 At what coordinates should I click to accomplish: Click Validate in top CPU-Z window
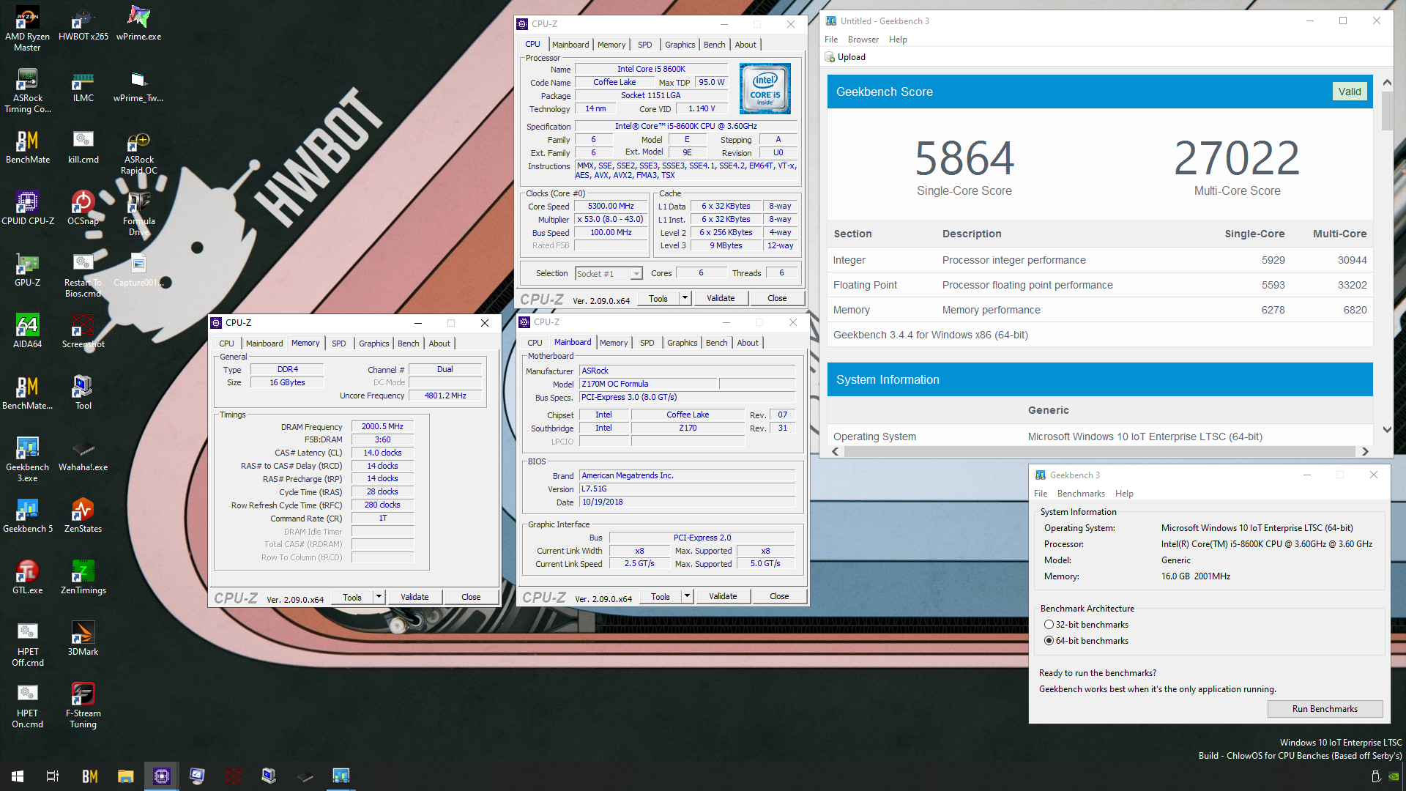721,298
